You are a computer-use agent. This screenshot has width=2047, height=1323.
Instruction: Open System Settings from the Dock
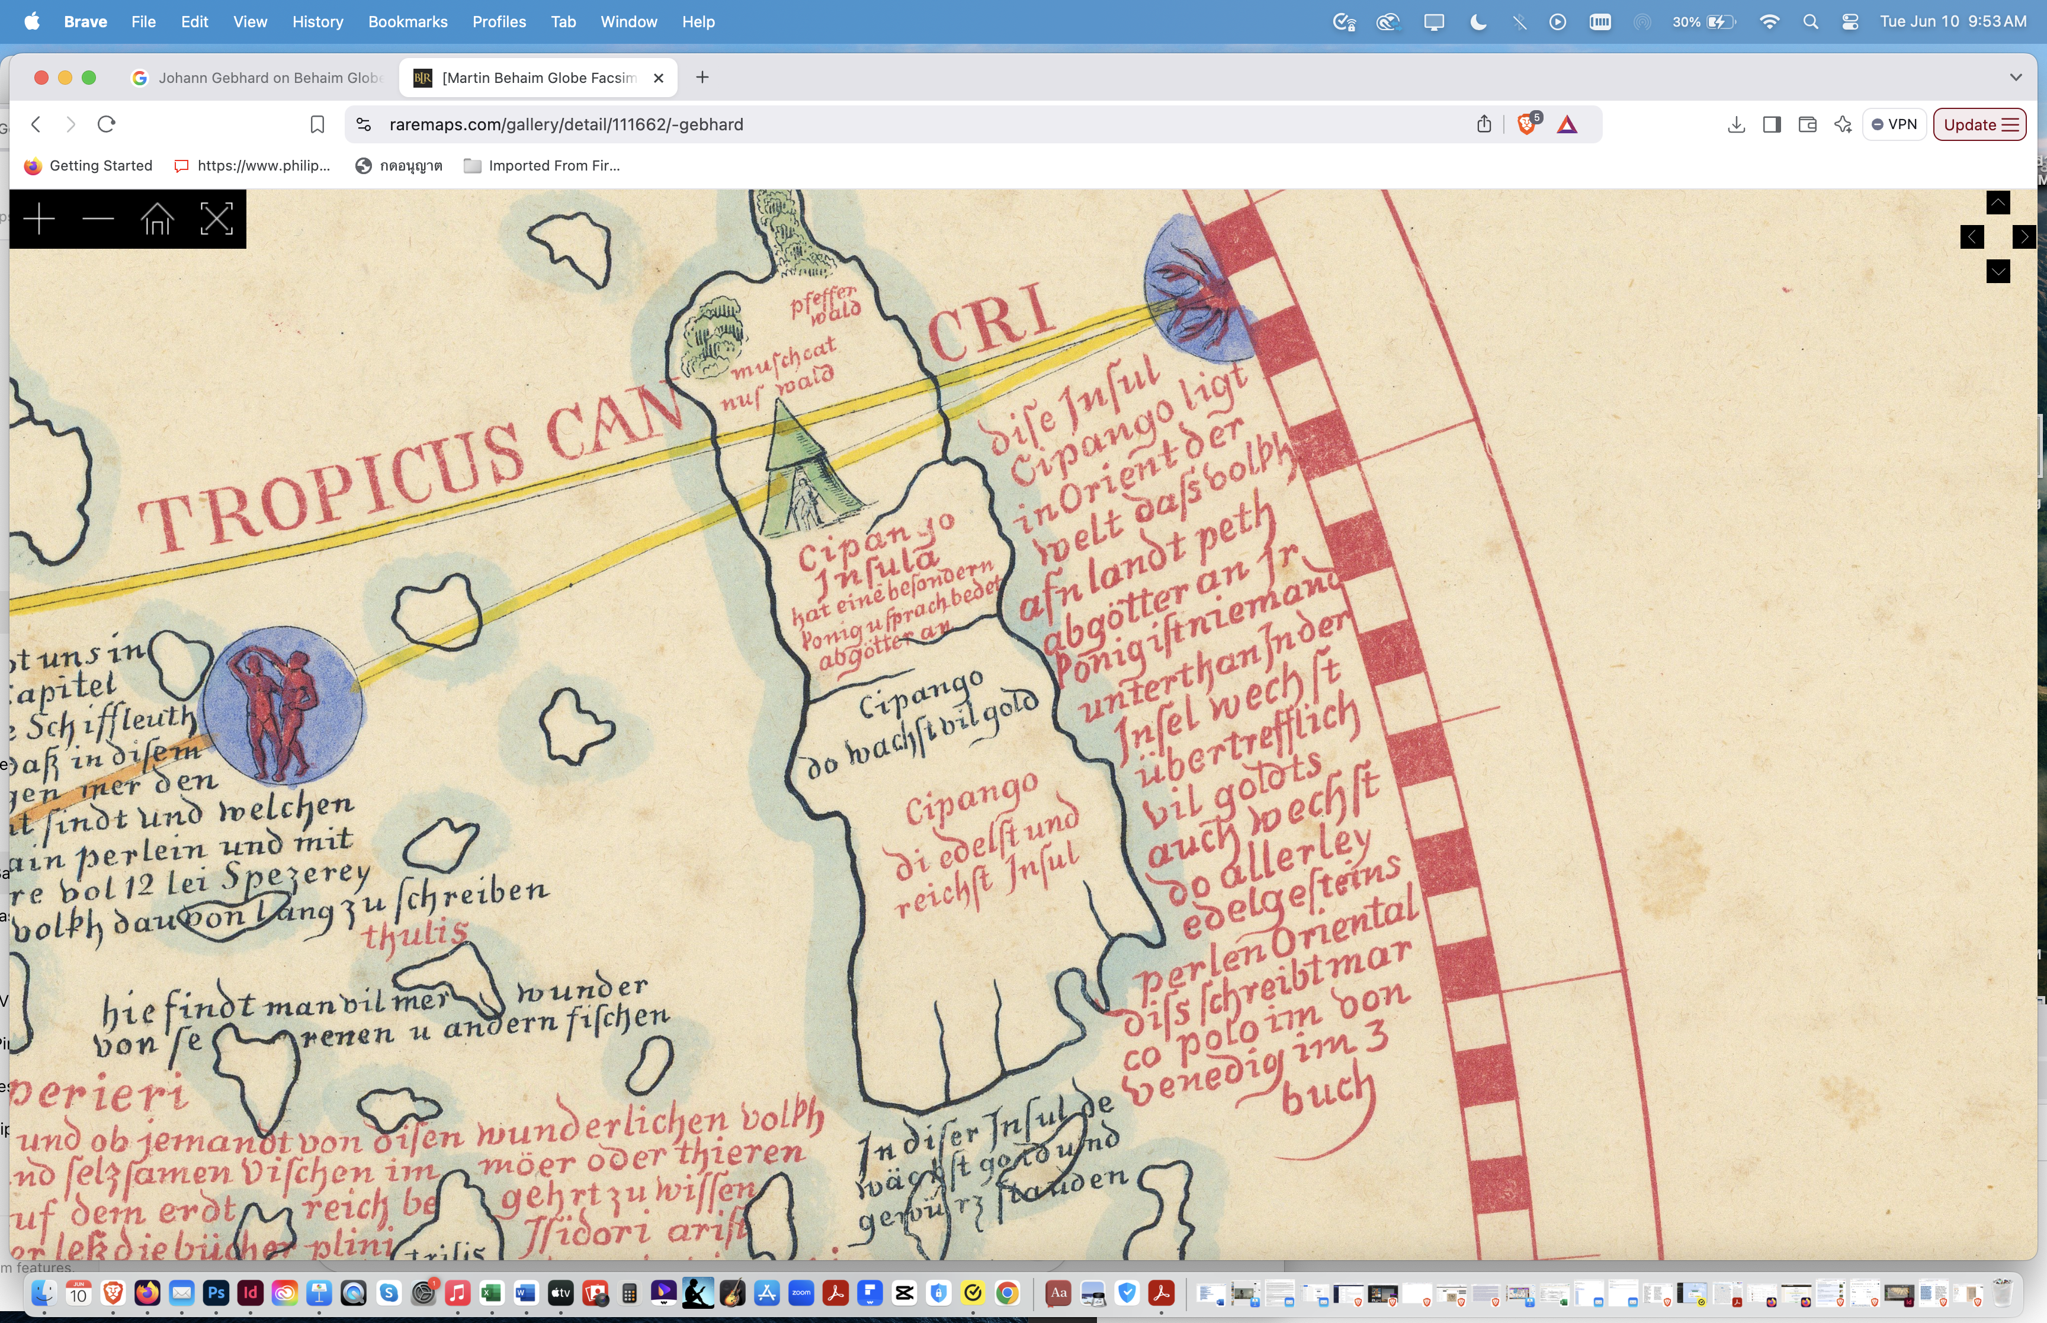pyautogui.click(x=423, y=1293)
